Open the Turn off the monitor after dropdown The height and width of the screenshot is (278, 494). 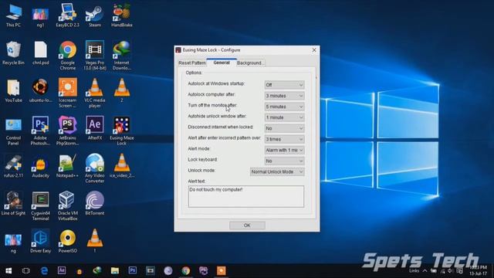pos(284,107)
